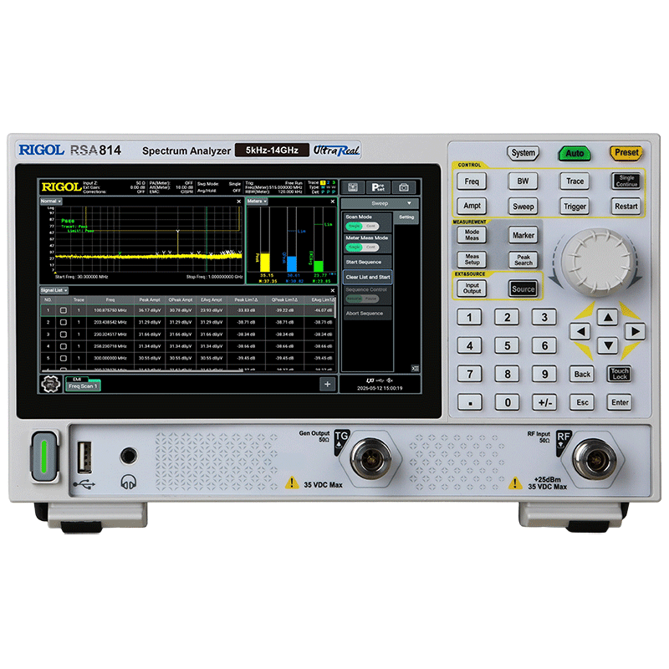669x669 pixels.
Task: Tap the LXI status icon
Action: coord(370,380)
